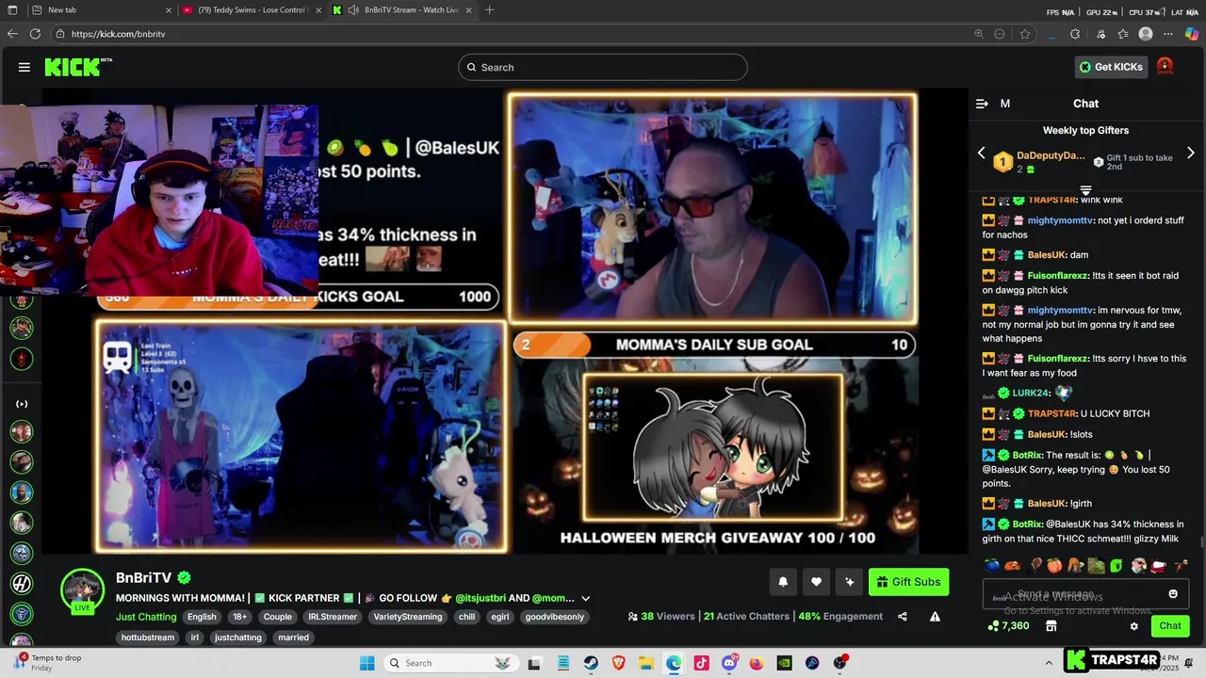This screenshot has height=678, width=1206.
Task: Open the Windows Start button
Action: [x=367, y=663]
